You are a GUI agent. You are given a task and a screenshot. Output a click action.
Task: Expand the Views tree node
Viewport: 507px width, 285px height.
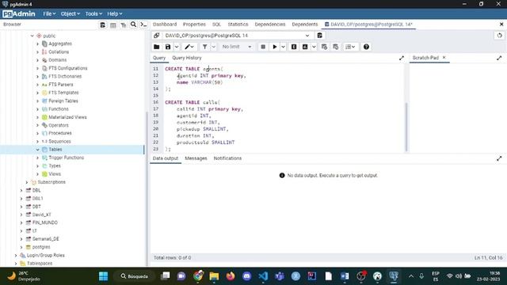pos(37,174)
